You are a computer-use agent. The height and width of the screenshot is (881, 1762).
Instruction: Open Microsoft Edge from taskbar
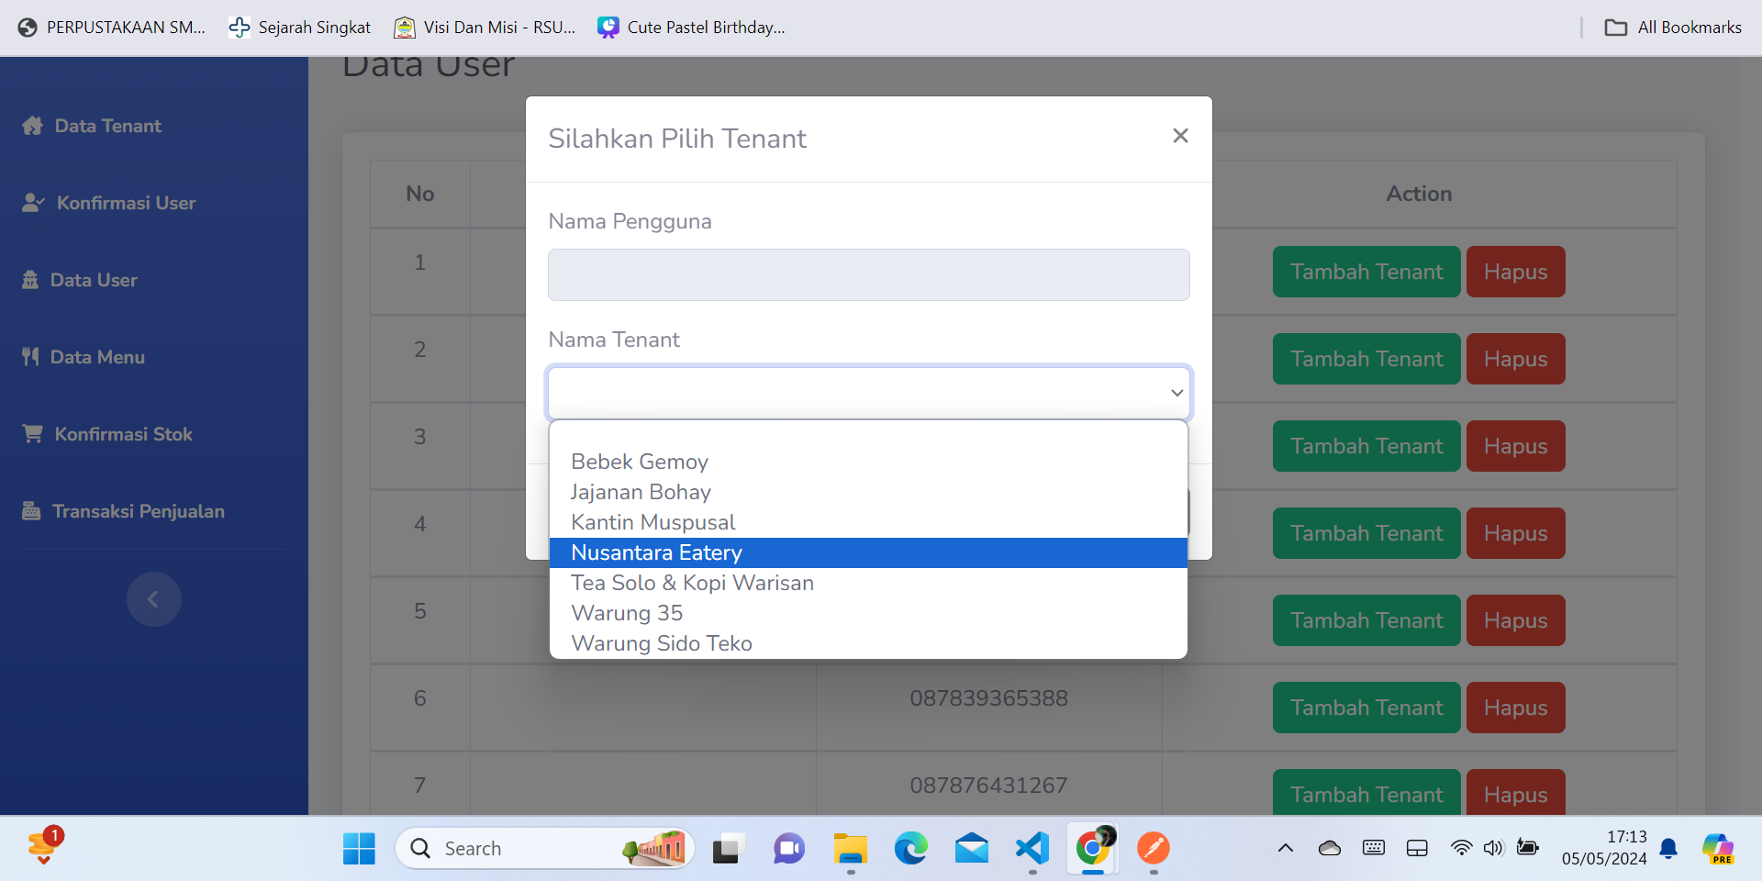coord(910,849)
